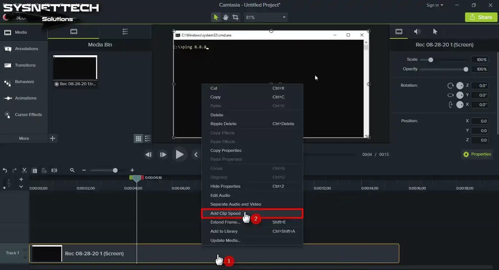Click the Undo icon
Screen dimensions: 499x270
tap(5, 170)
